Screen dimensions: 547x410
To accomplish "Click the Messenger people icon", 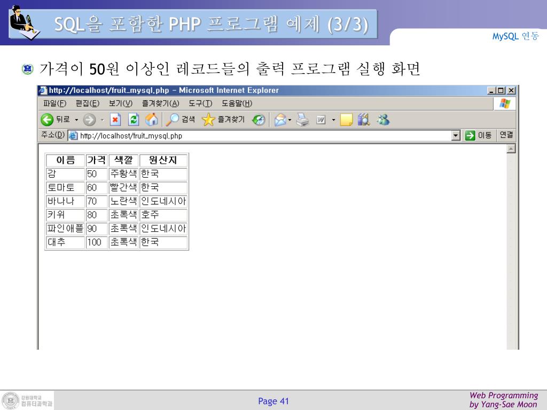I will click(382, 120).
